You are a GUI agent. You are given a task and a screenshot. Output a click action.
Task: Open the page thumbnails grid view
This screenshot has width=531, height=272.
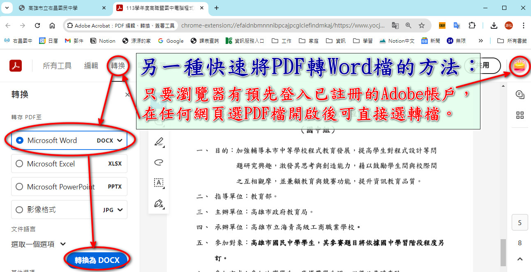pos(519,115)
